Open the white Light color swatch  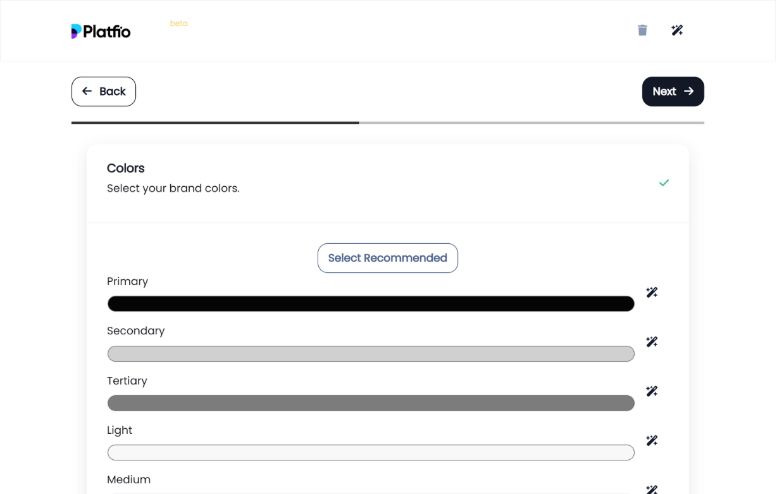(x=371, y=453)
